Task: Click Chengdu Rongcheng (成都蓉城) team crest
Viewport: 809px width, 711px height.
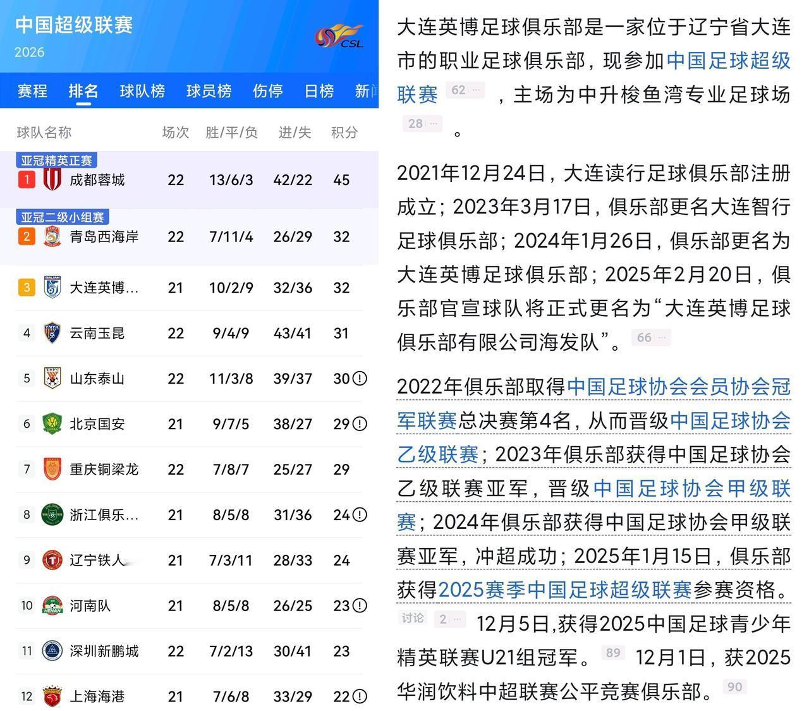Action: (52, 179)
